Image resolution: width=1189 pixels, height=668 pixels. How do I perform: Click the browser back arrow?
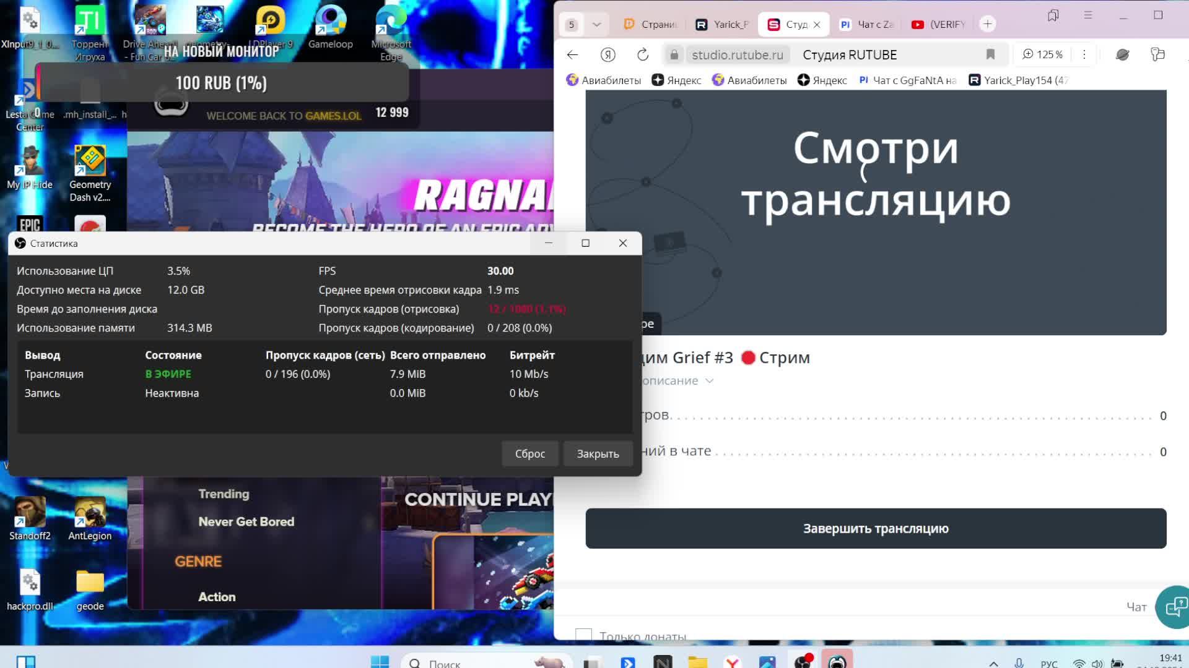click(572, 54)
